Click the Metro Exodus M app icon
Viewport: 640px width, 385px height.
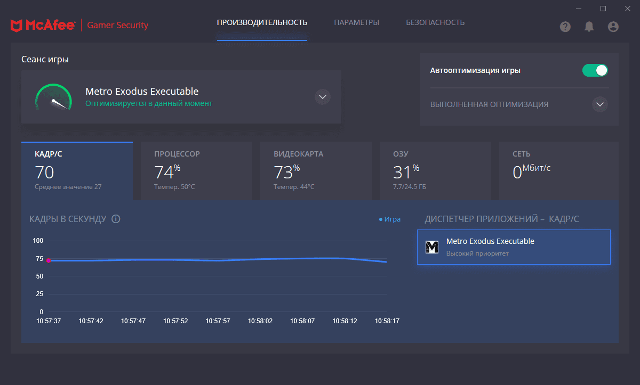[x=431, y=247]
